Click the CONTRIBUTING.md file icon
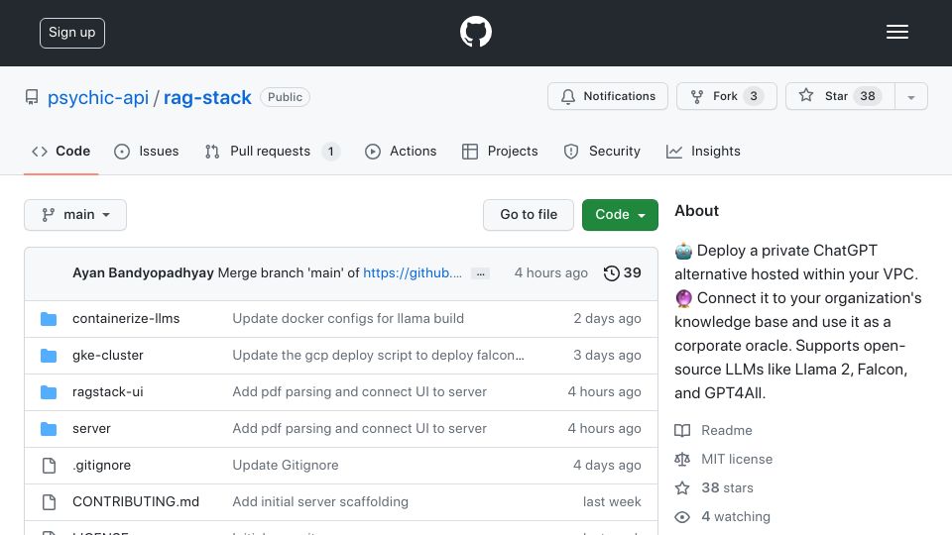 (49, 502)
